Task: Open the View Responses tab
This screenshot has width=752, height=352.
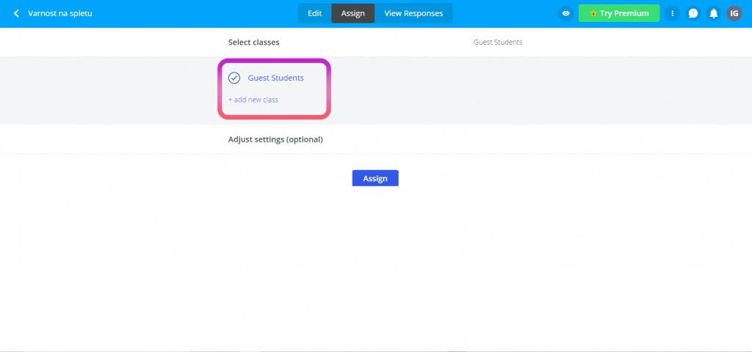Action: point(413,13)
